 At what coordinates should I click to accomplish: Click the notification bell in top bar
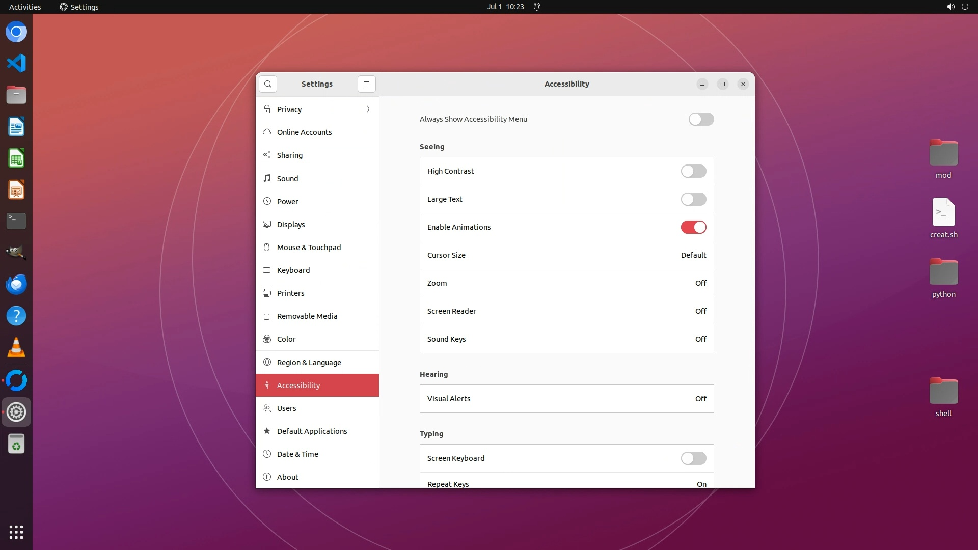point(536,7)
